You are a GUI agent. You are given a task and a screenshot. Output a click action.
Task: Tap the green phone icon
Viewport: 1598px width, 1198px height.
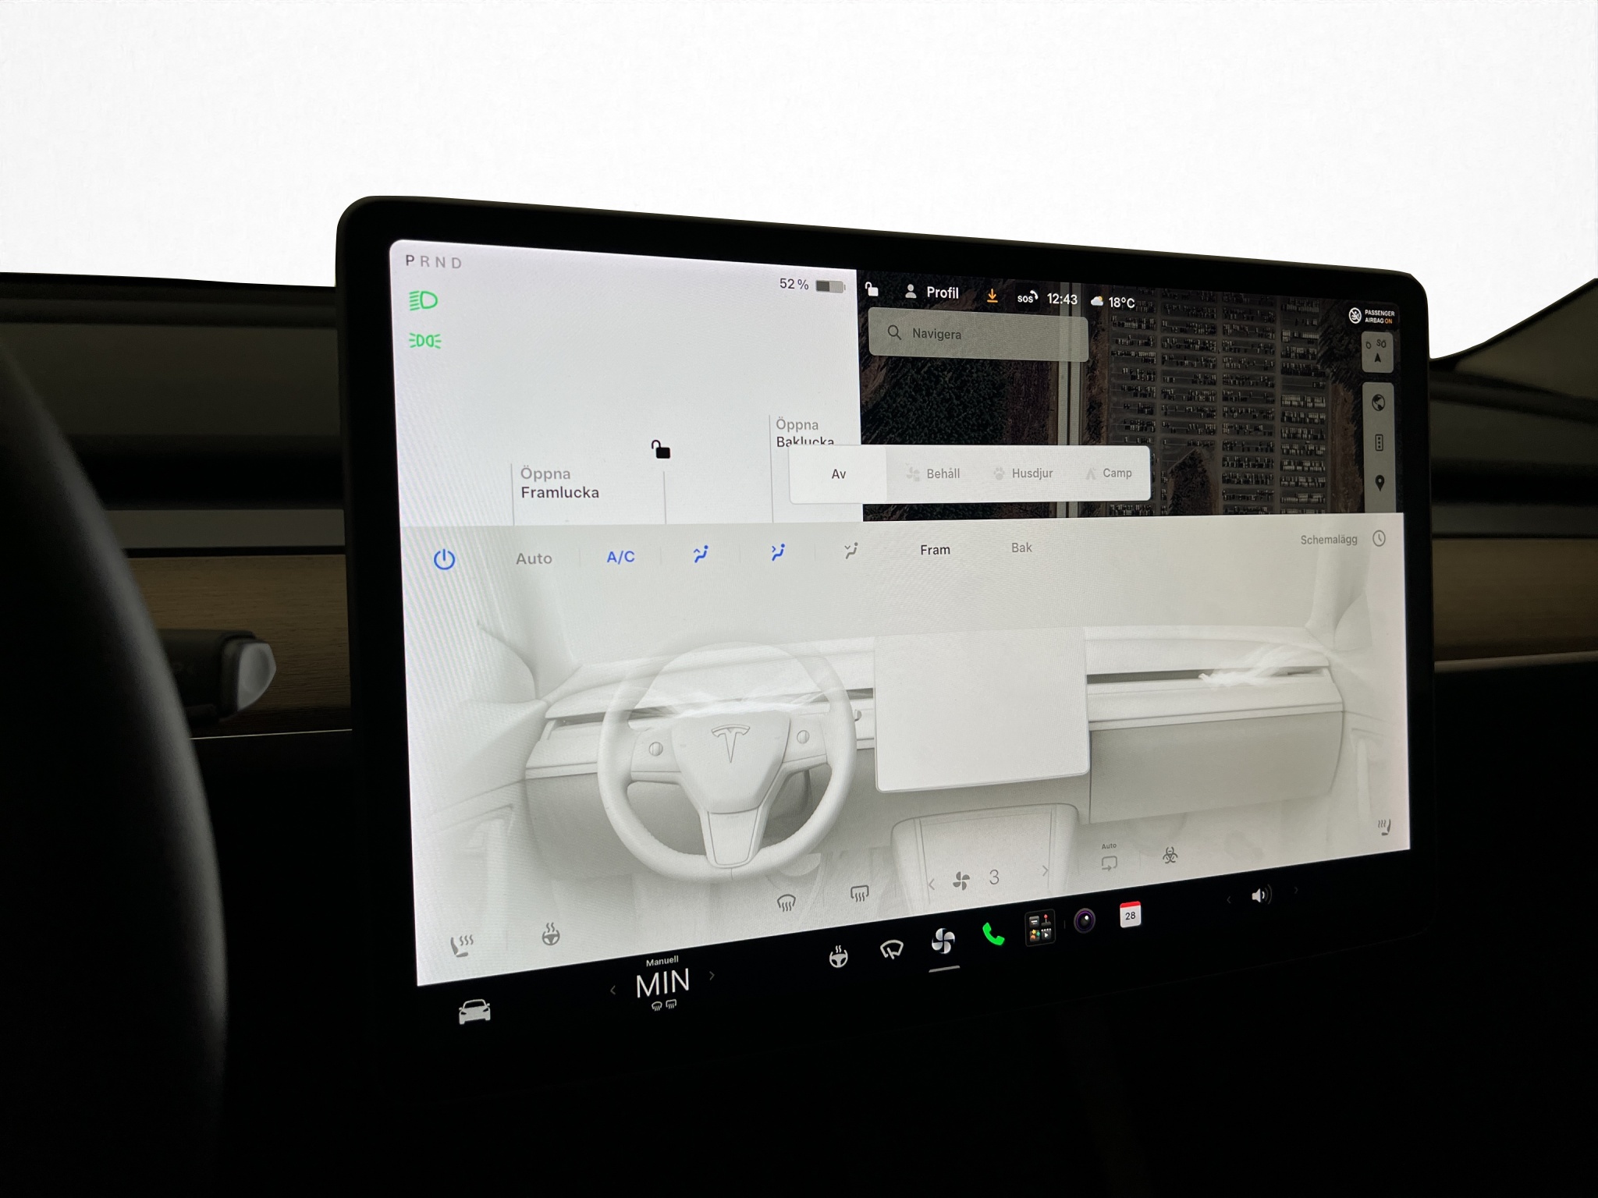[993, 934]
